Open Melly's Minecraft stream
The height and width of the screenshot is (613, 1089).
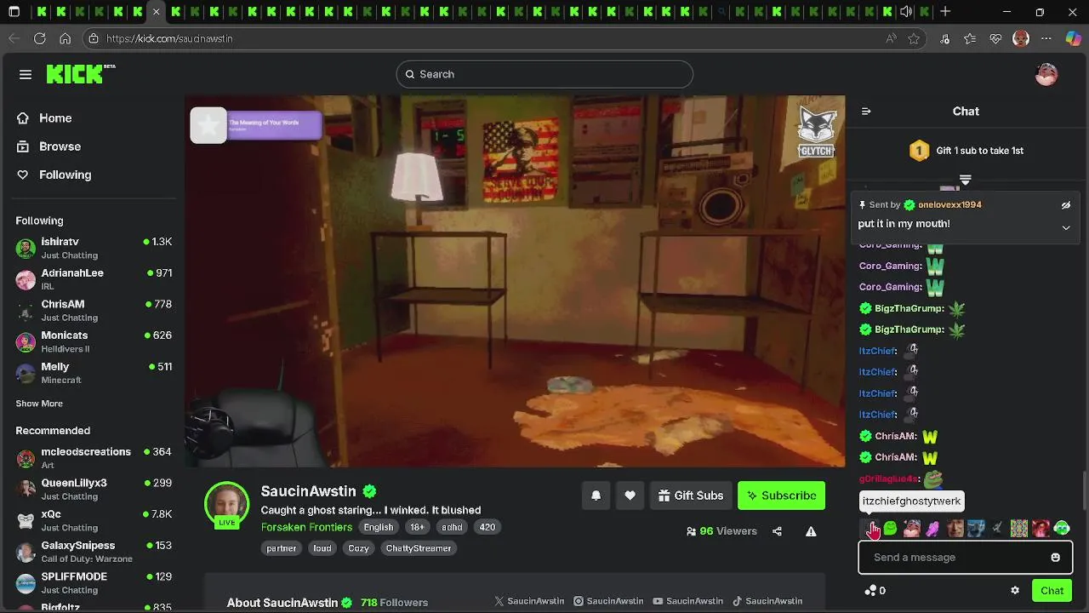click(94, 373)
